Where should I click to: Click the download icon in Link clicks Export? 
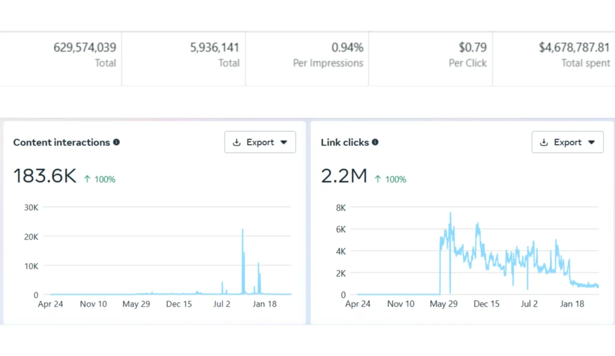[x=544, y=142]
